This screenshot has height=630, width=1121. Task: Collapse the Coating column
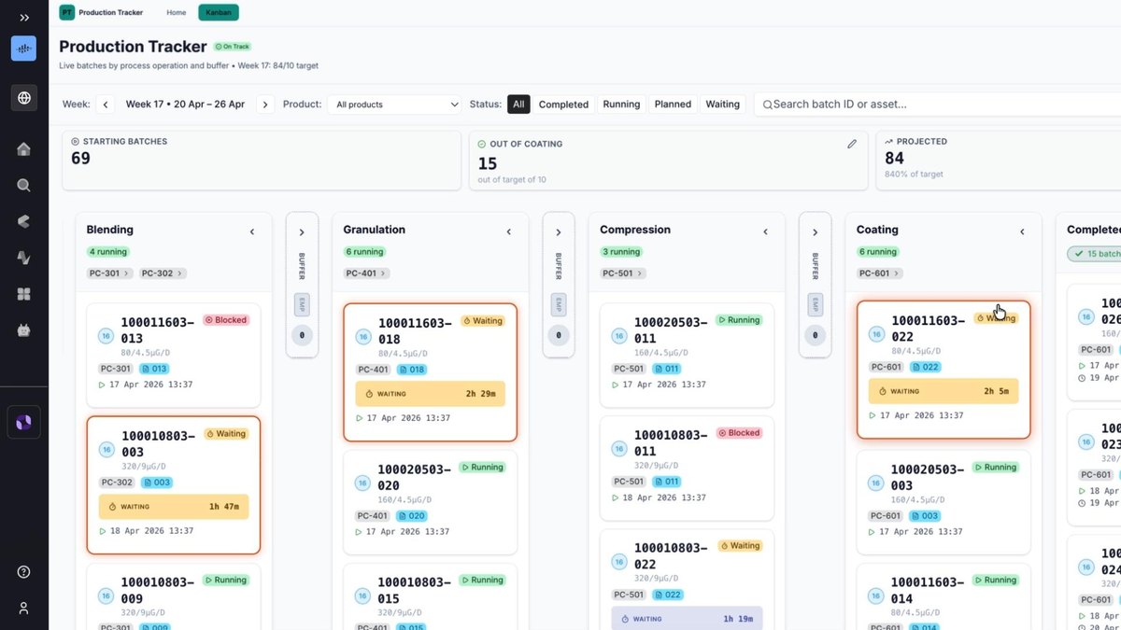tap(1022, 231)
